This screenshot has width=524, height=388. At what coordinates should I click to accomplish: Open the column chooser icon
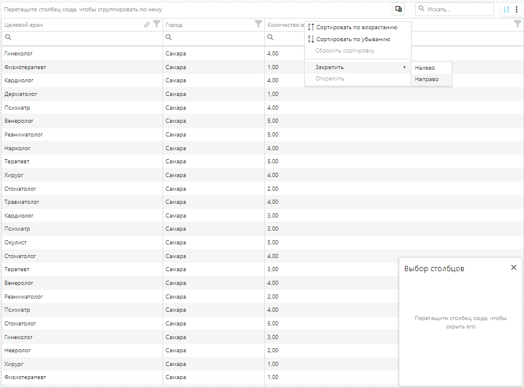(x=398, y=9)
